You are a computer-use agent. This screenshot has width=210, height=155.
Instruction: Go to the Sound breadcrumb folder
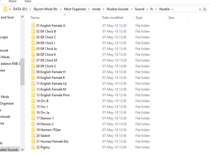(139, 9)
